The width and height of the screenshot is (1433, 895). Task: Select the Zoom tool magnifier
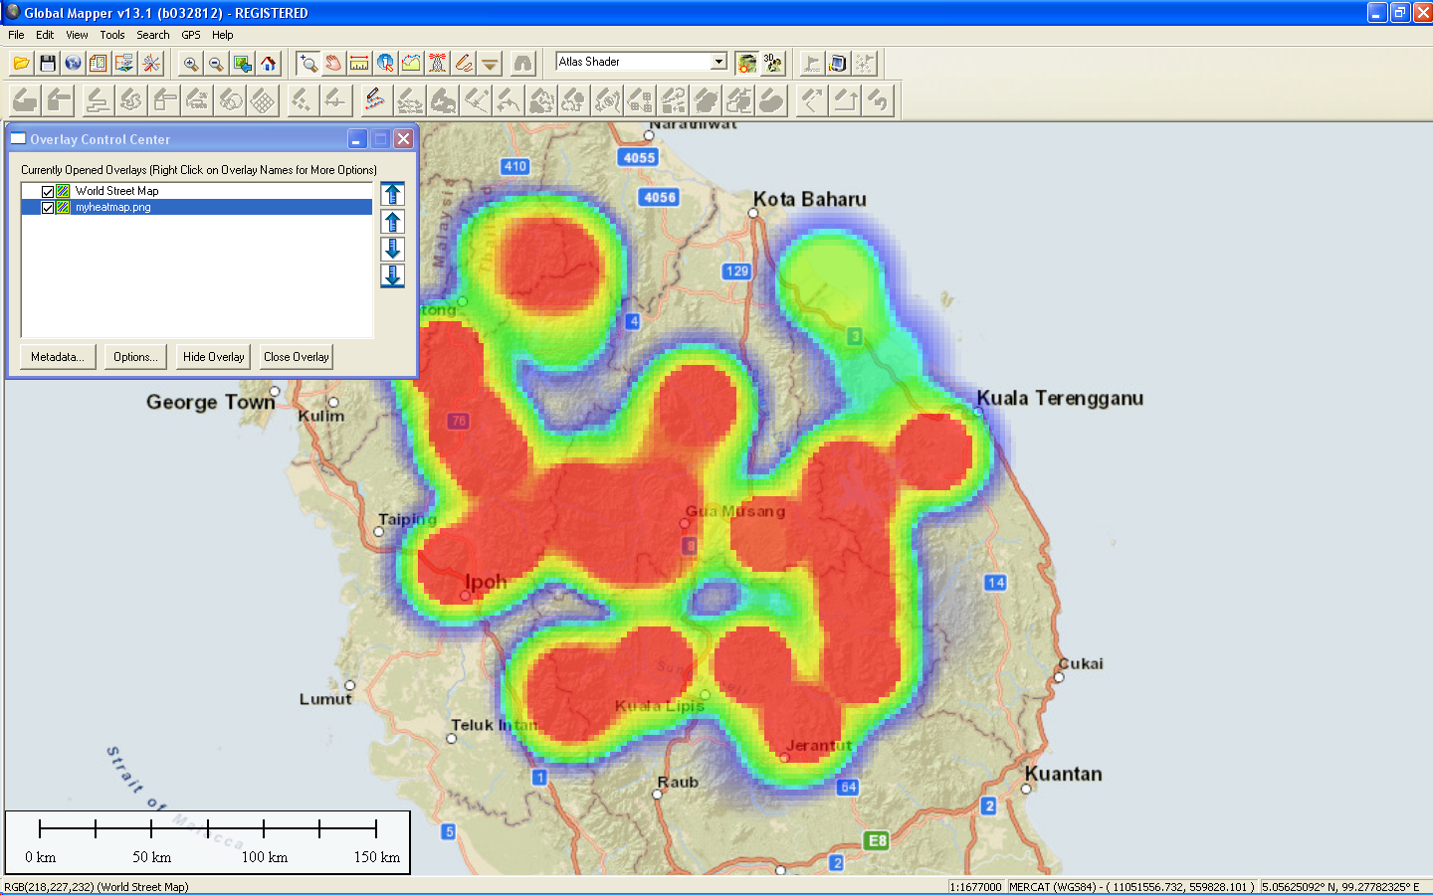[x=308, y=62]
